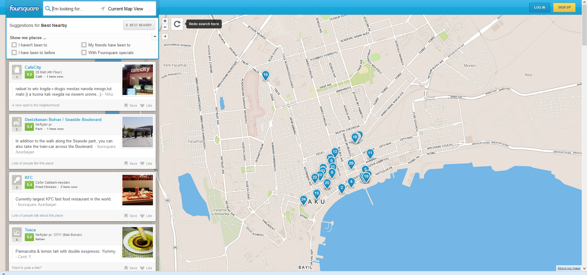Click the CafeCity cafe category icon
587x275 pixels.
(x=17, y=70)
